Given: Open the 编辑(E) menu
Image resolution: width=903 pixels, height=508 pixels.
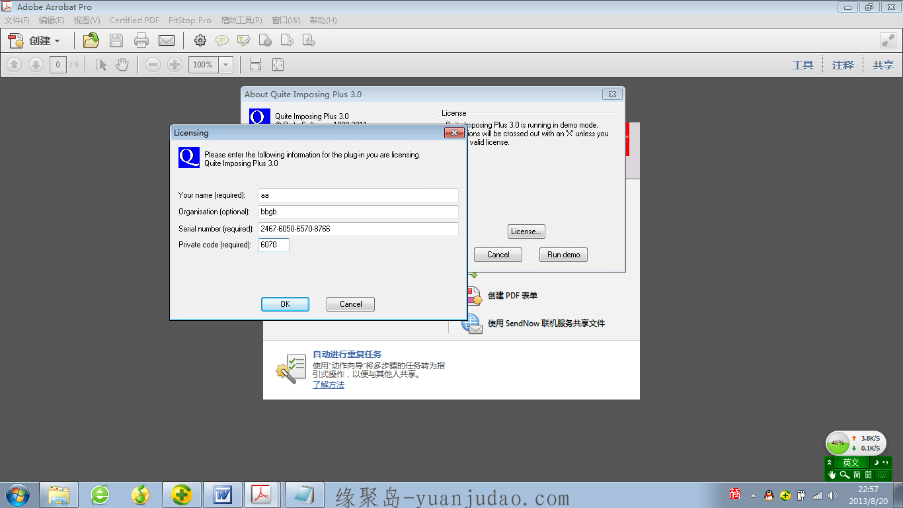Looking at the screenshot, I should point(52,21).
